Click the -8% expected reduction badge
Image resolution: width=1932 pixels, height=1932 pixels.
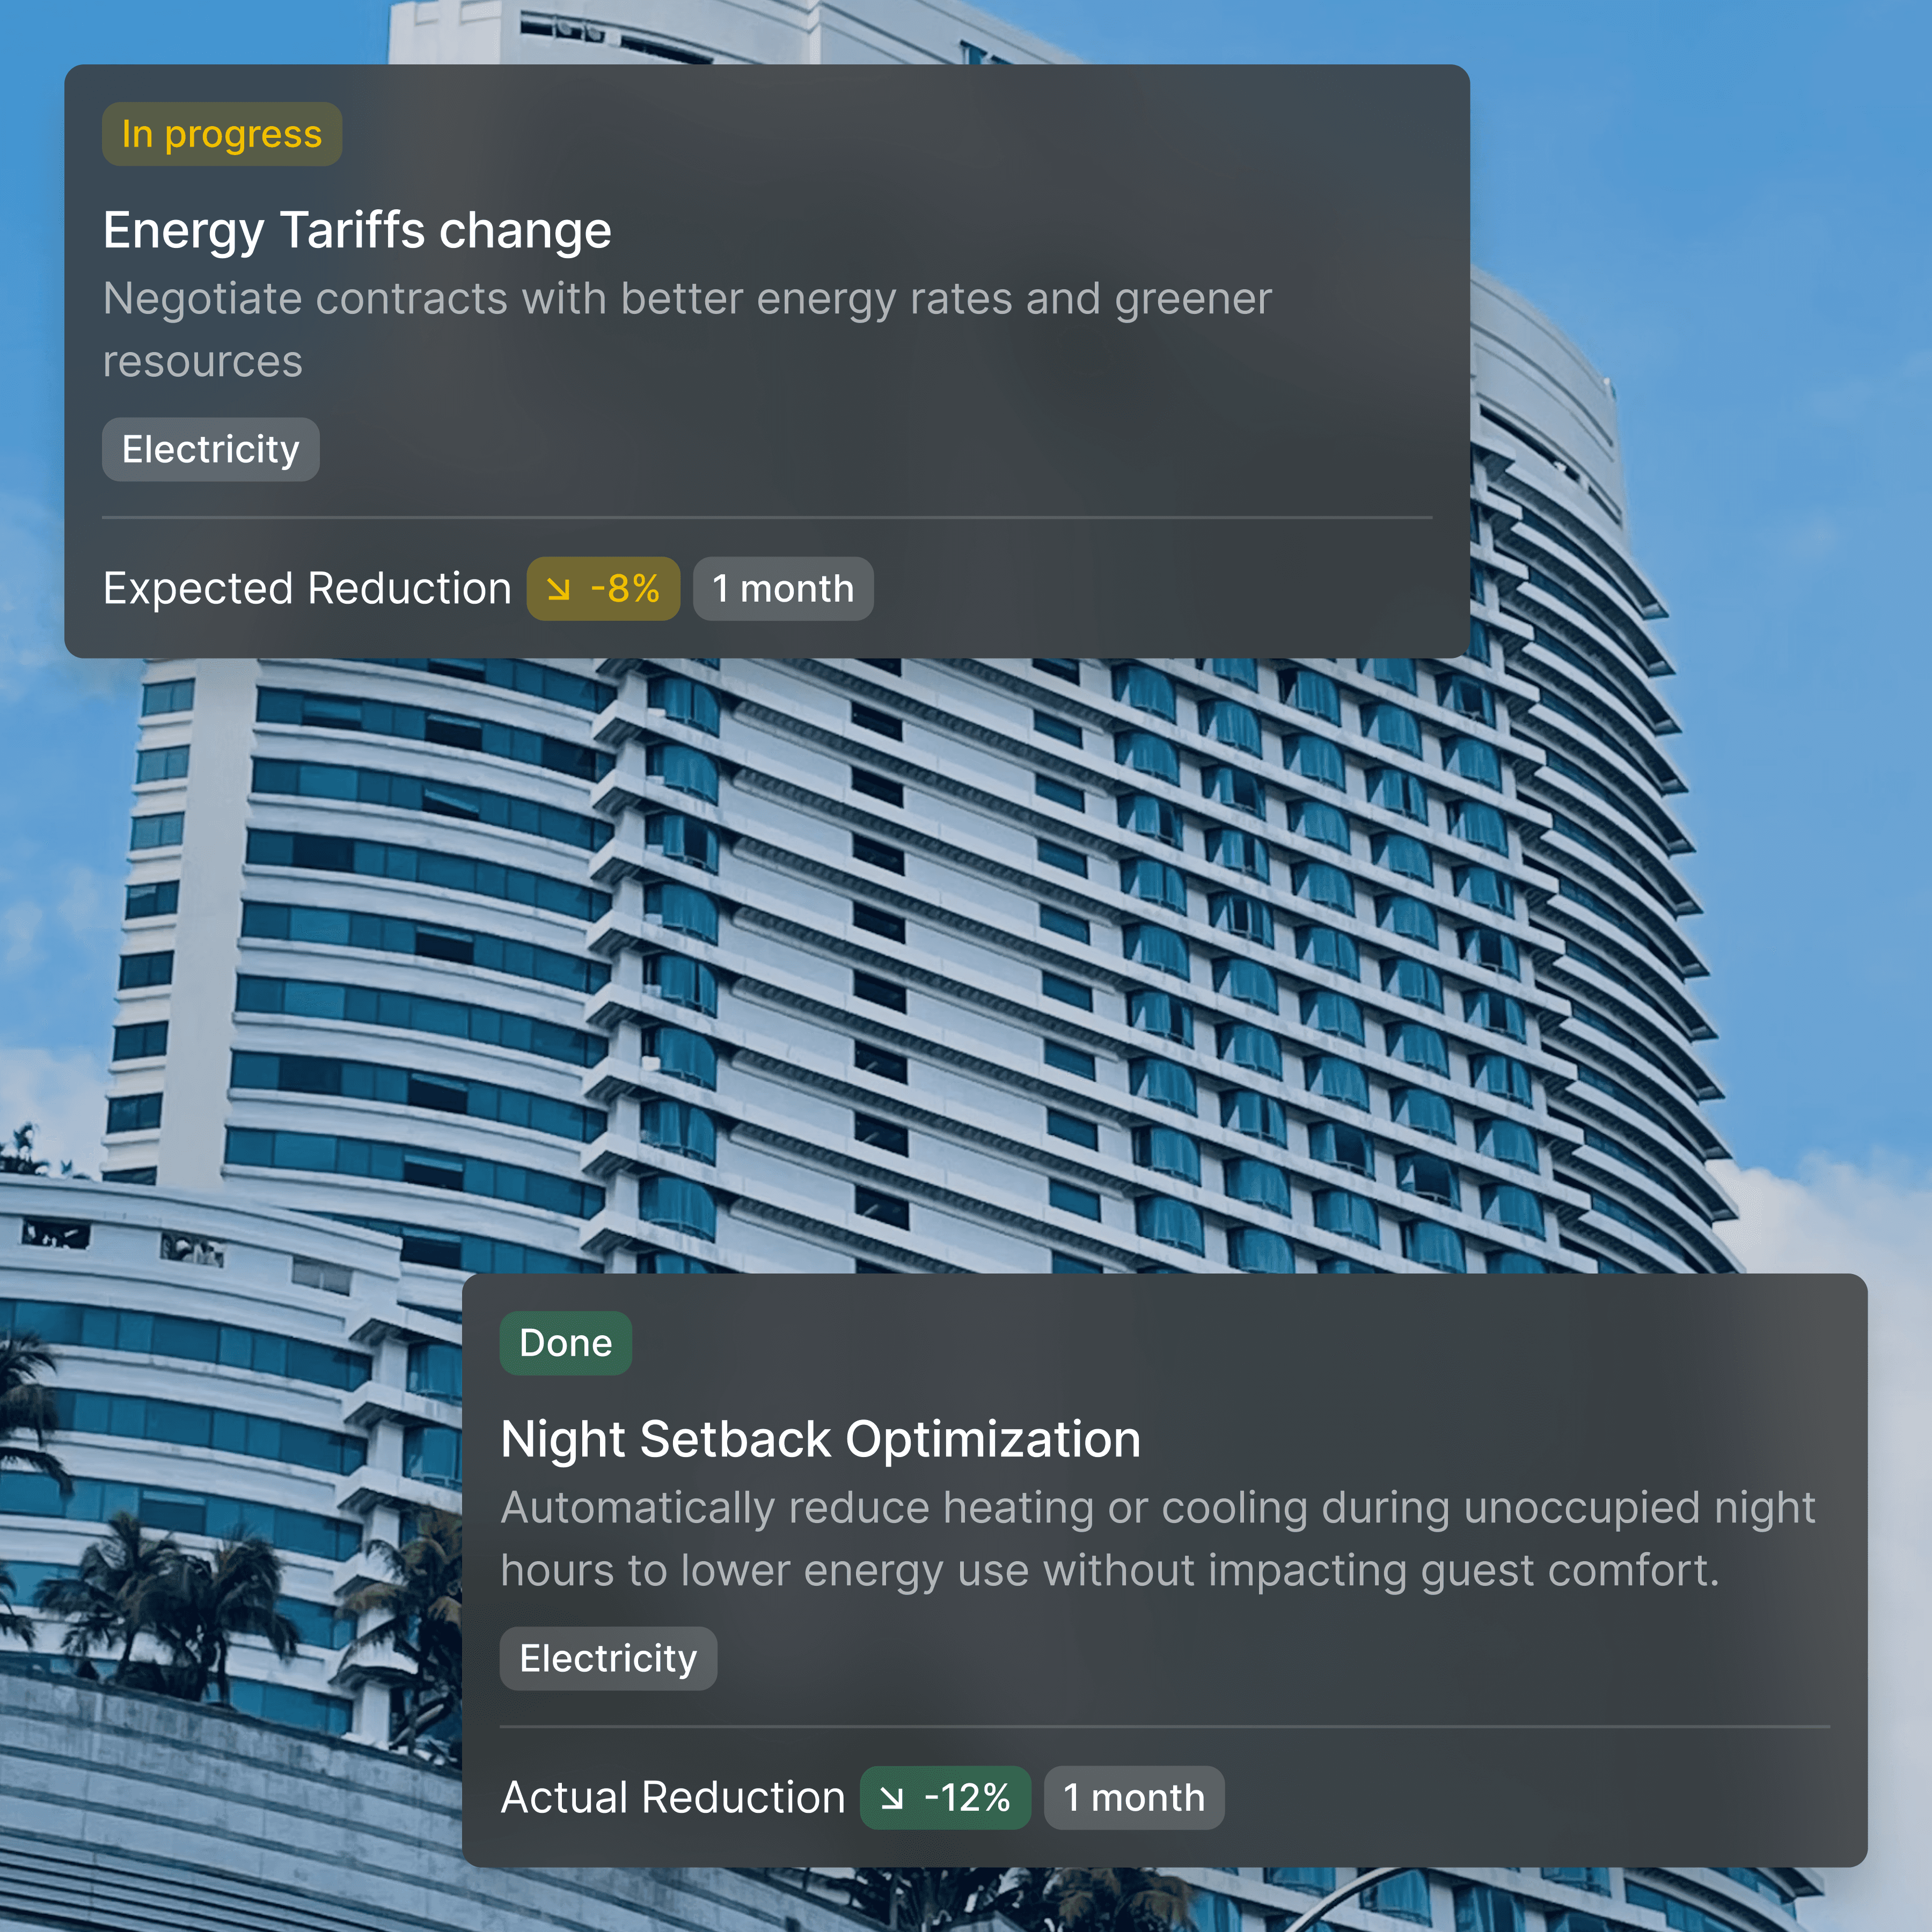tap(603, 589)
